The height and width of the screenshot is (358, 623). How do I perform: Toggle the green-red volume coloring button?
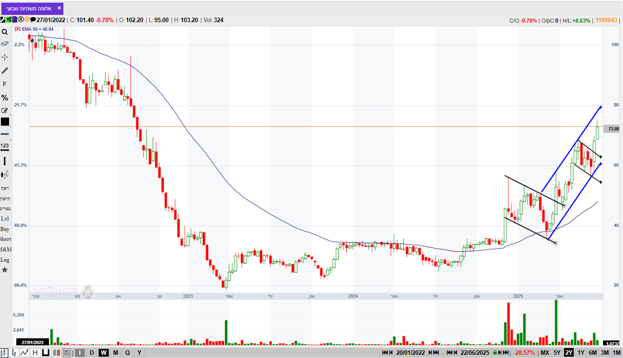[x=57, y=353]
